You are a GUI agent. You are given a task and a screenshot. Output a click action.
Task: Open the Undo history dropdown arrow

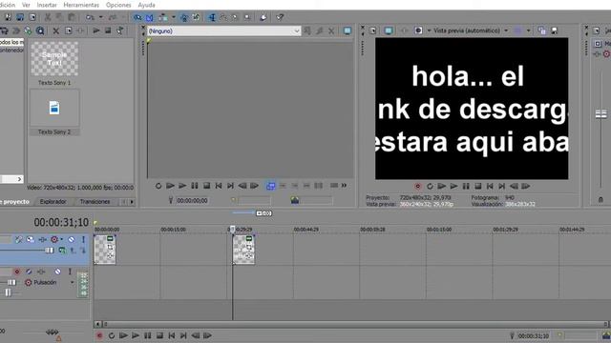[x=100, y=17]
